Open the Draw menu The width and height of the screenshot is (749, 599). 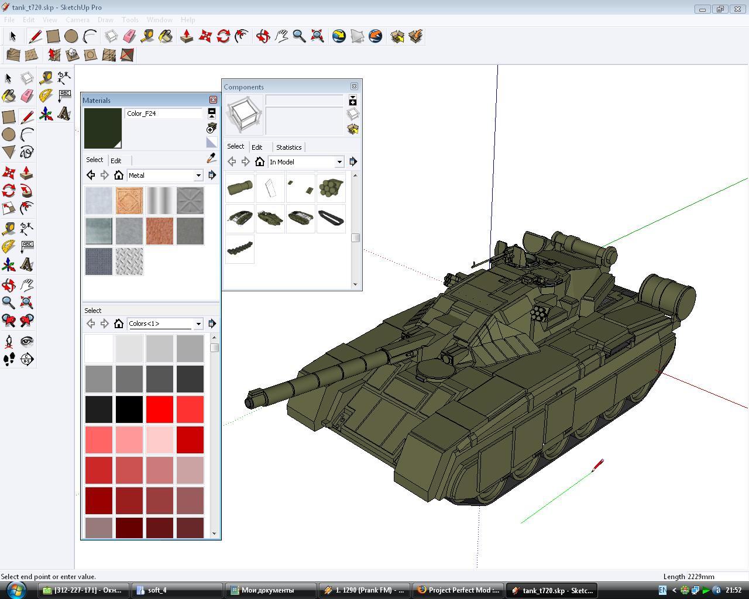pyautogui.click(x=105, y=19)
